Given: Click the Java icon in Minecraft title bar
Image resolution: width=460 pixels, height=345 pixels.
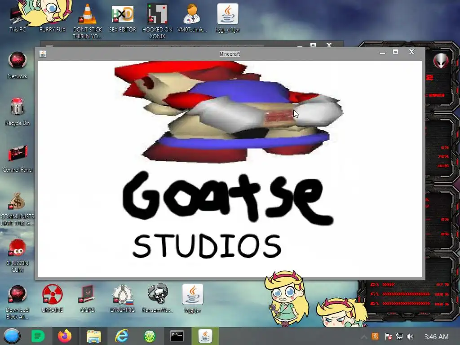Looking at the screenshot, I should [43, 54].
